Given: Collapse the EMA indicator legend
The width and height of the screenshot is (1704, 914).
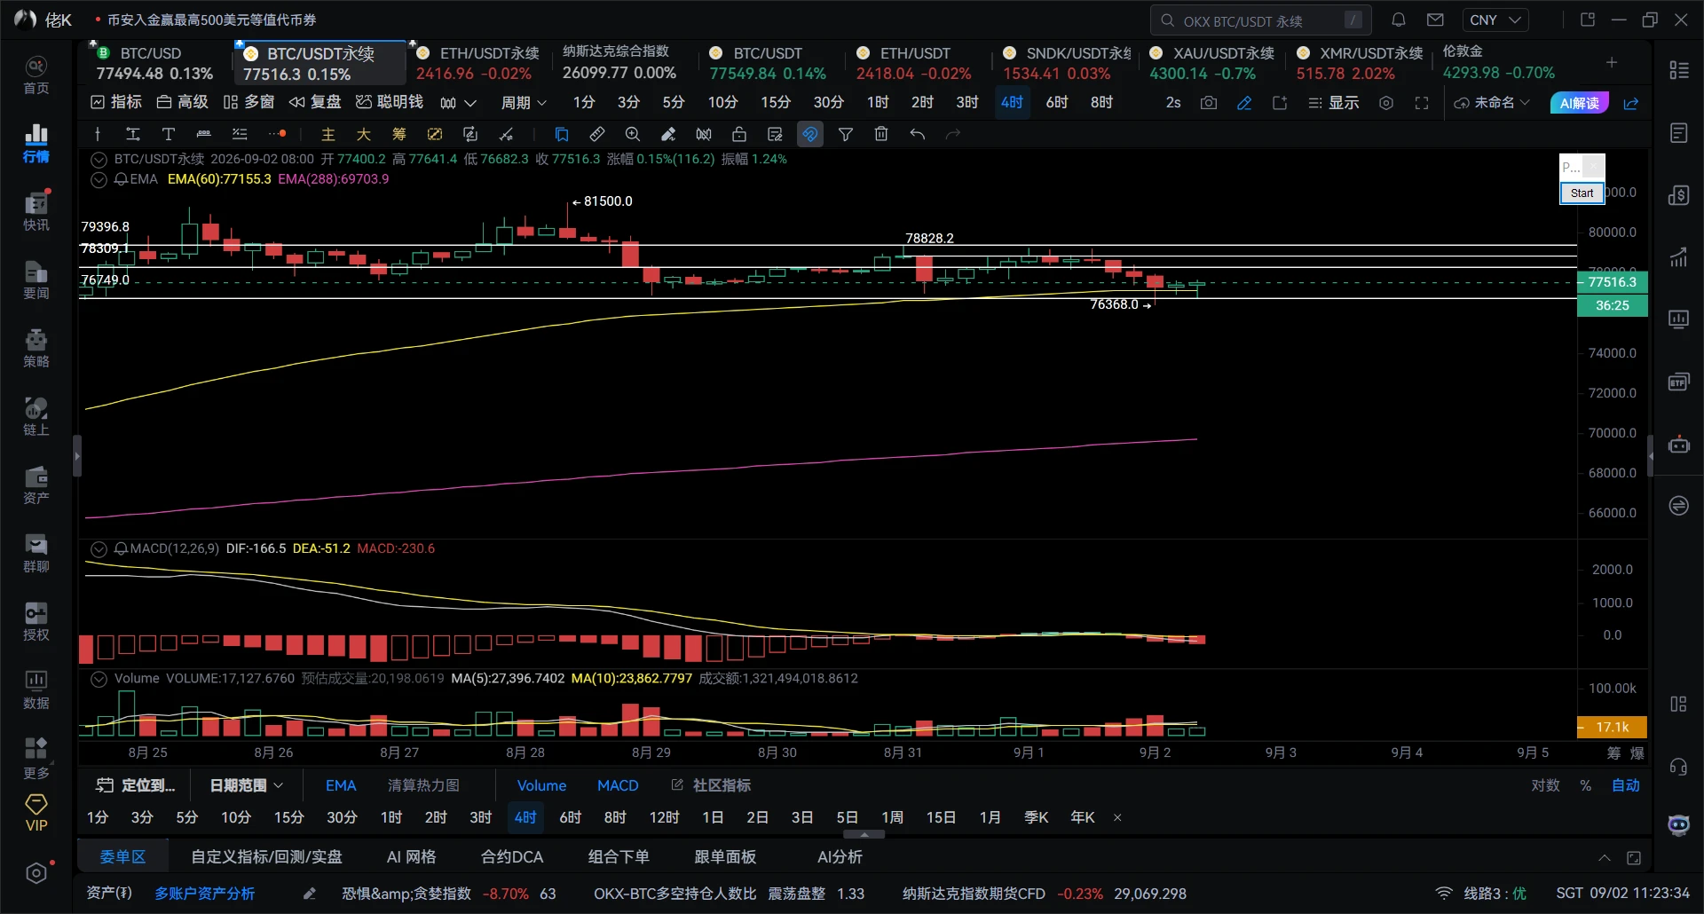Looking at the screenshot, I should point(99,179).
